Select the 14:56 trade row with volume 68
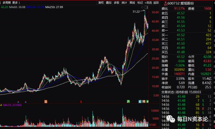This screenshot has height=129, width=215. pyautogui.click(x=186, y=105)
